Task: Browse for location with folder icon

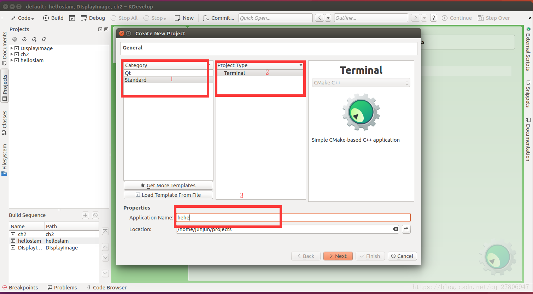Action: click(x=406, y=229)
